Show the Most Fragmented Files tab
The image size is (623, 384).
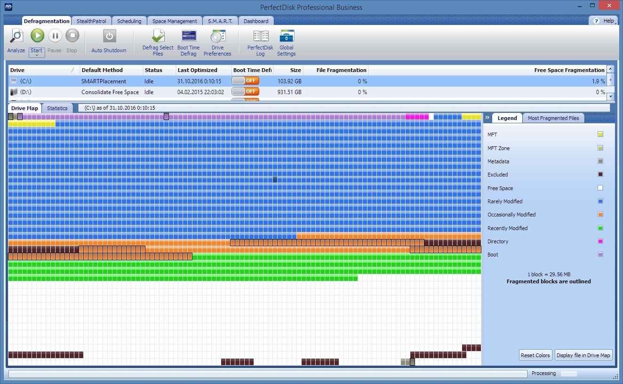[x=553, y=118]
